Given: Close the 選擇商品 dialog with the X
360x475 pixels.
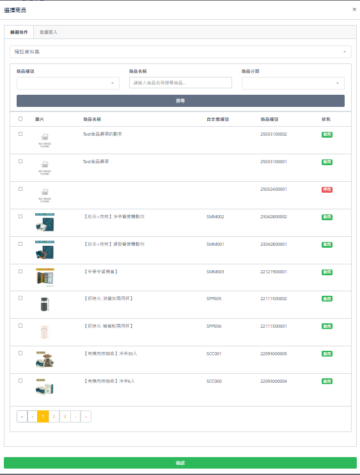Looking at the screenshot, I should pyautogui.click(x=354, y=10).
